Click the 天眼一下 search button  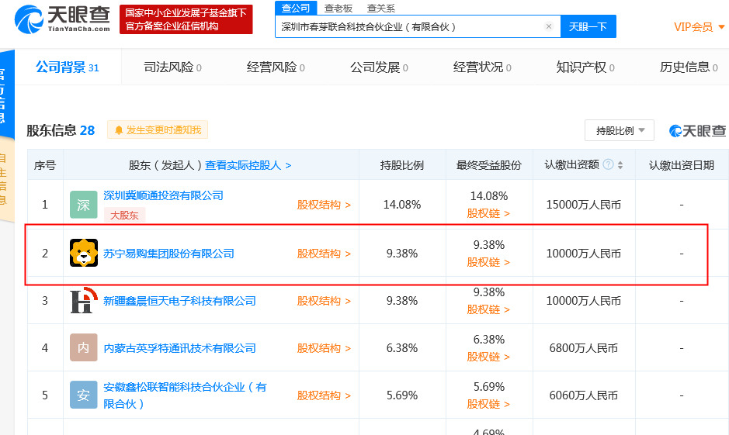[588, 26]
